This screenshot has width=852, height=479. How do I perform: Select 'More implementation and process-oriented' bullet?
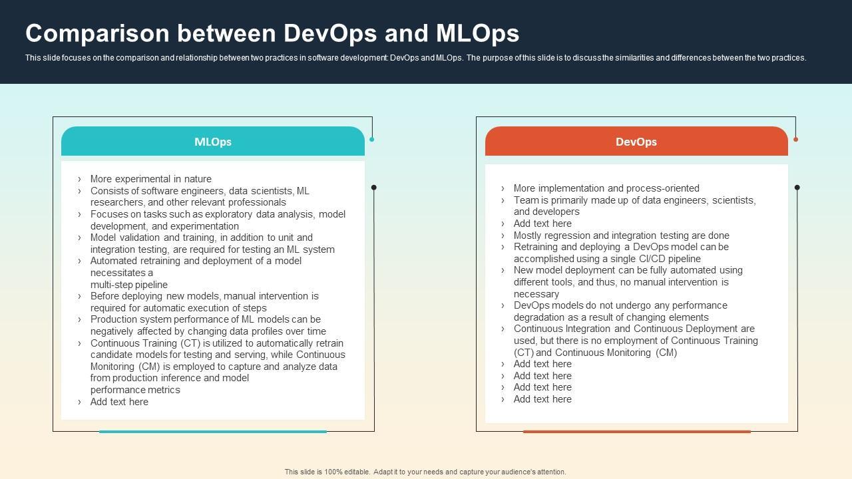(x=606, y=188)
